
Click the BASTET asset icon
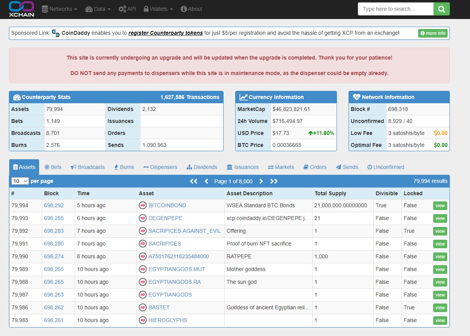point(143,307)
